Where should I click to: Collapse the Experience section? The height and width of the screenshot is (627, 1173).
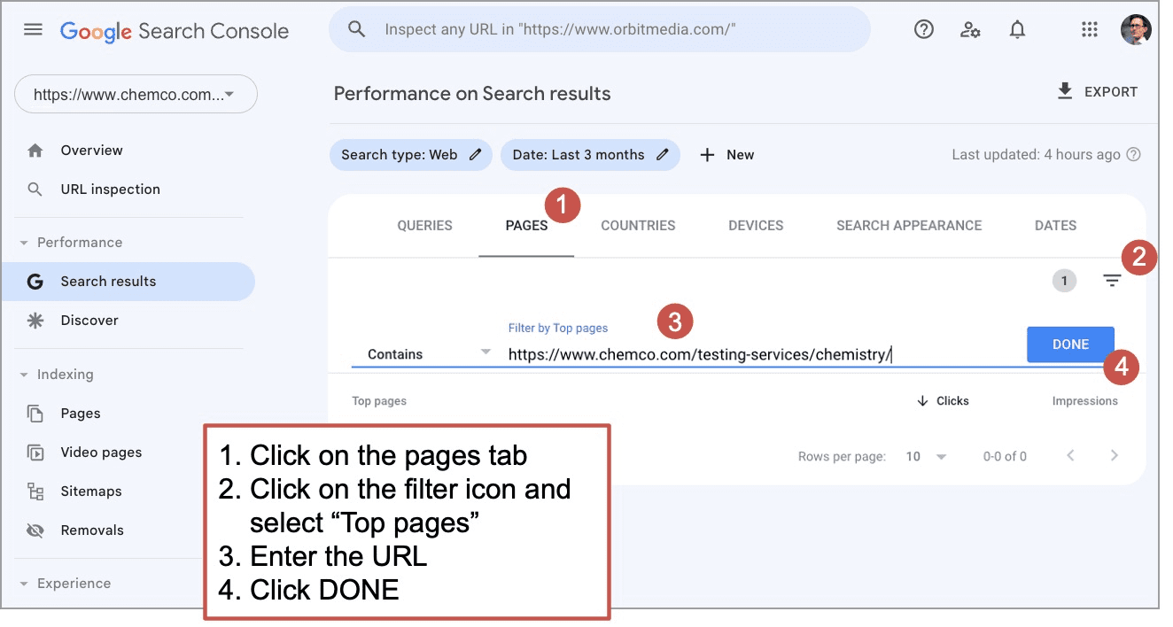tap(24, 584)
